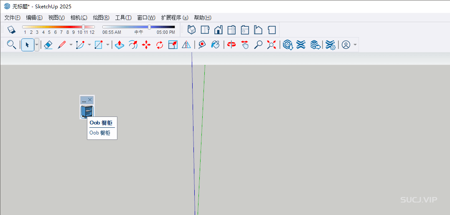Open the 相机(C) camera menu

coord(79,18)
